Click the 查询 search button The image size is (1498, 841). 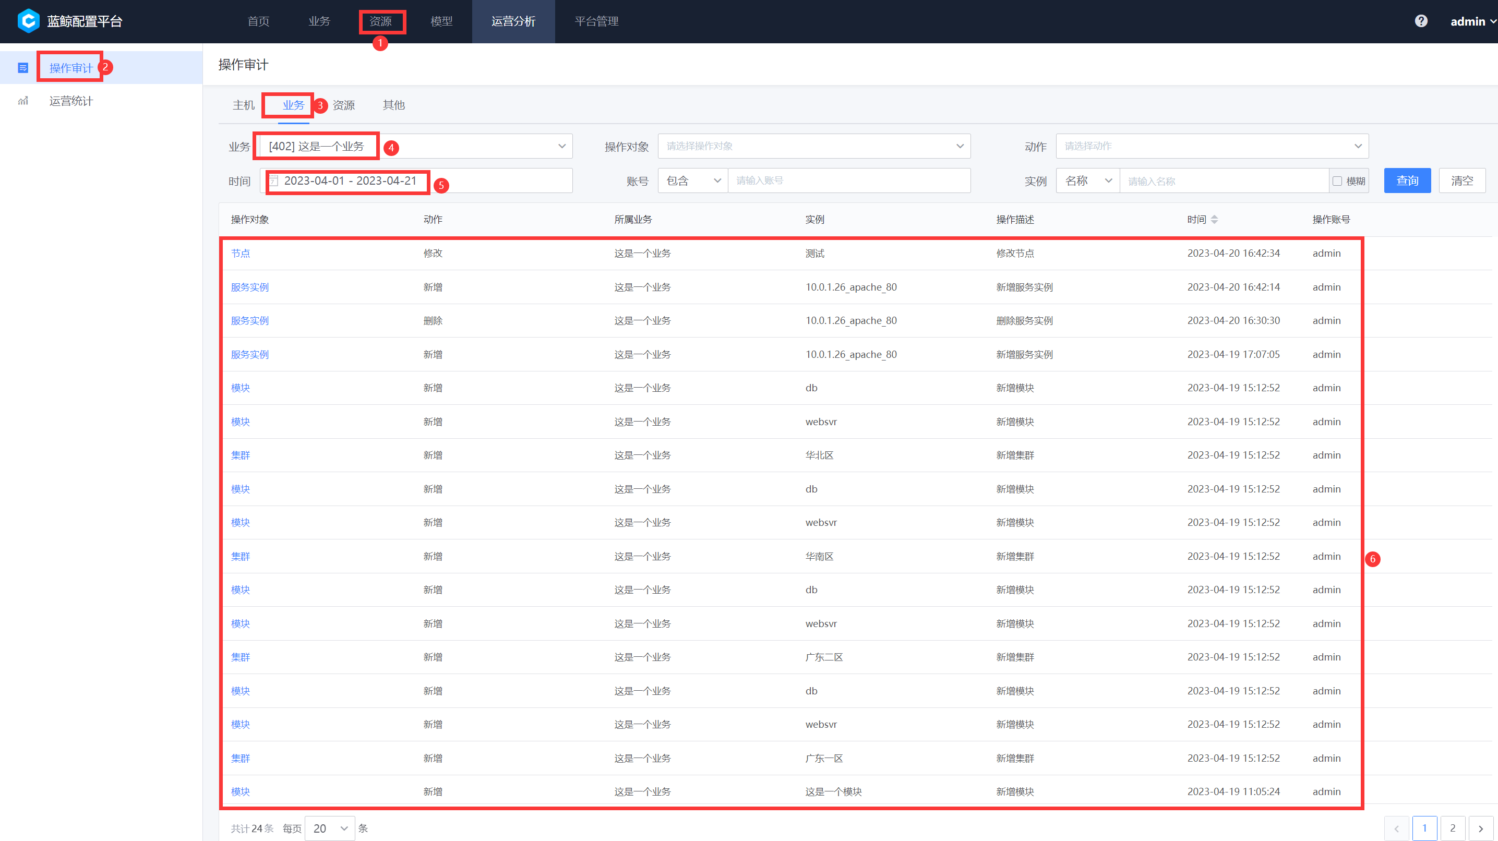1407,181
